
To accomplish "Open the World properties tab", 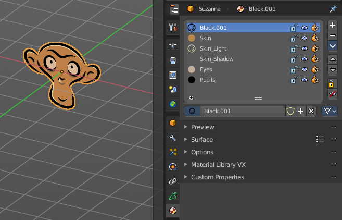I will pos(173,104).
